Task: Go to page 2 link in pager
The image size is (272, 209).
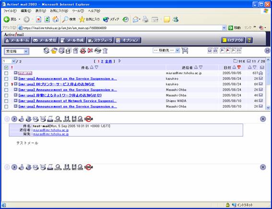Action: click(x=102, y=61)
